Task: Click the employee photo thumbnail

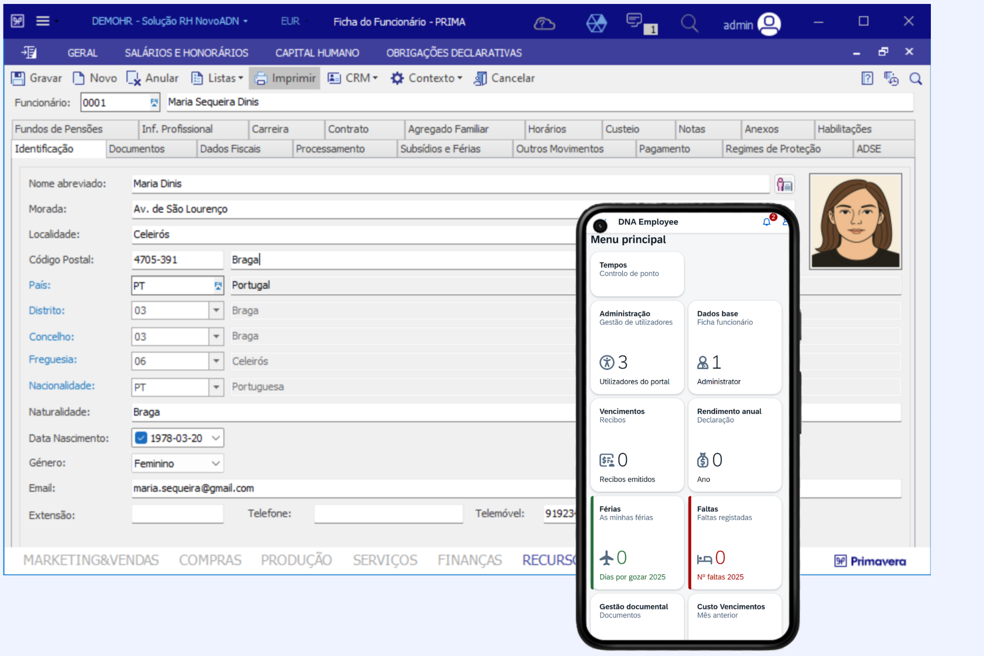Action: tap(856, 221)
